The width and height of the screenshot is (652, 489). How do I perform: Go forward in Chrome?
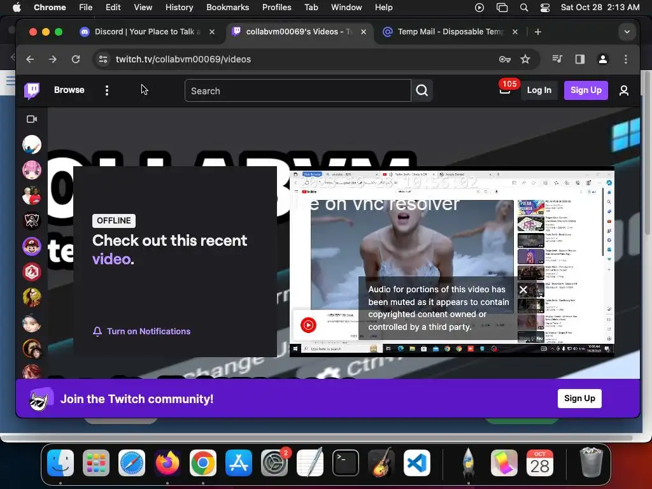point(52,59)
